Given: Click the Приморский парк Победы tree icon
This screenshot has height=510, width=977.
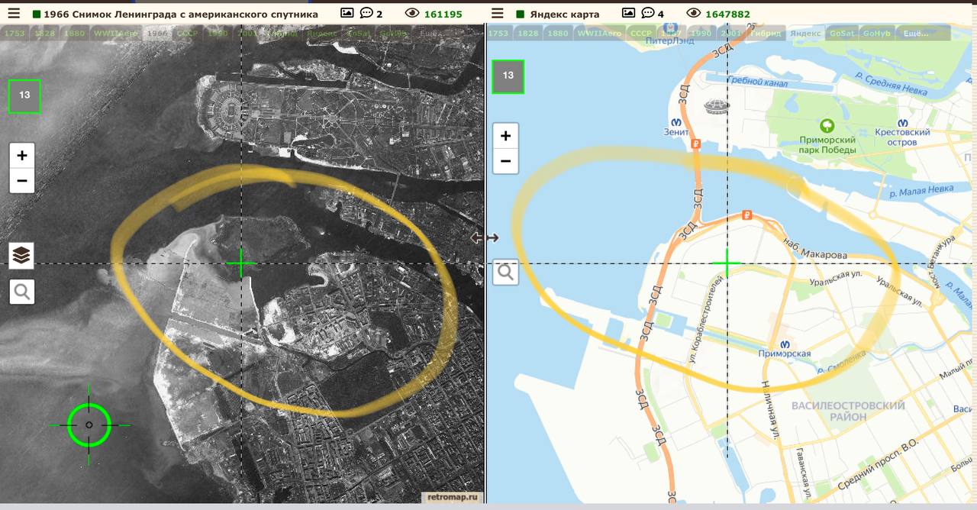Looking at the screenshot, I should point(827,125).
